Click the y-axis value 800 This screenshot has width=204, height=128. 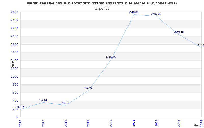(15, 85)
